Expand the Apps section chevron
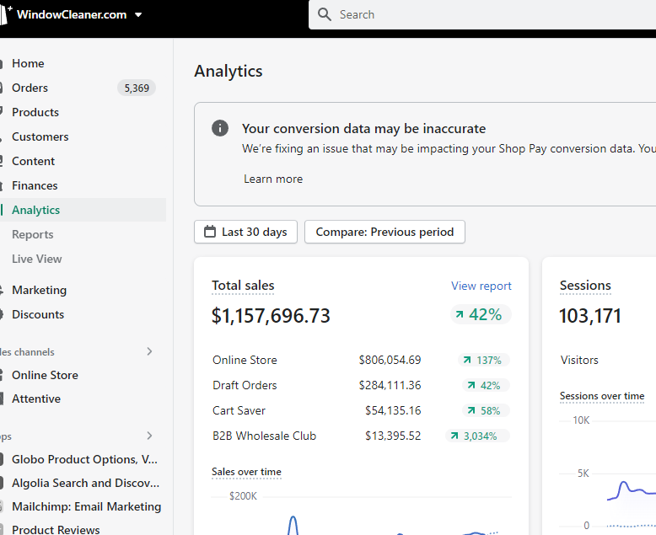The image size is (656, 535). (x=149, y=436)
